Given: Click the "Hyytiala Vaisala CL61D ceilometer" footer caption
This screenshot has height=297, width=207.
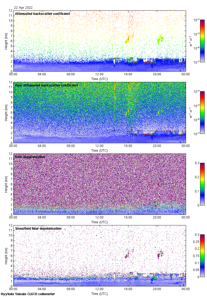Looking at the screenshot, I should point(28,294).
